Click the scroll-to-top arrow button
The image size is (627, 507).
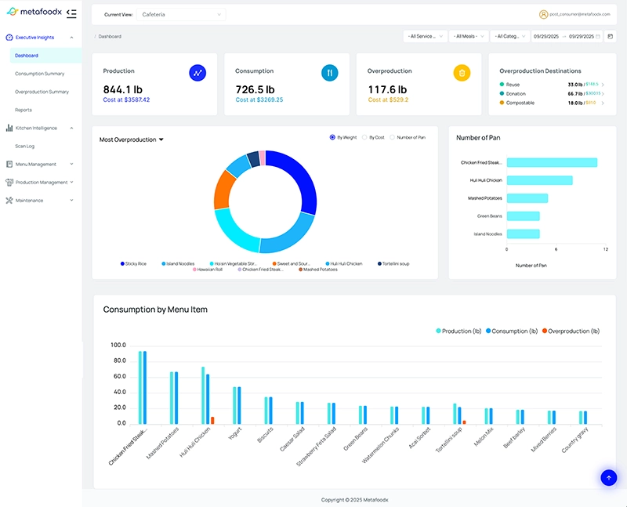click(609, 477)
